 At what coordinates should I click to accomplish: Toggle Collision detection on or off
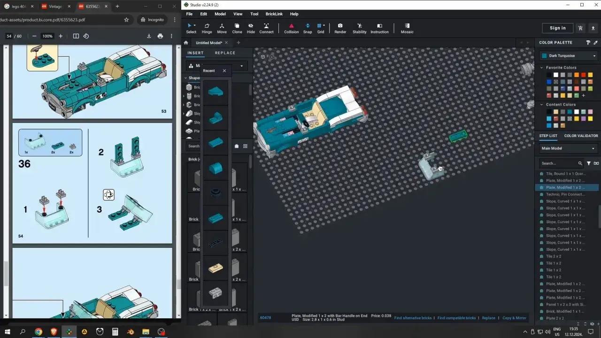(x=291, y=29)
